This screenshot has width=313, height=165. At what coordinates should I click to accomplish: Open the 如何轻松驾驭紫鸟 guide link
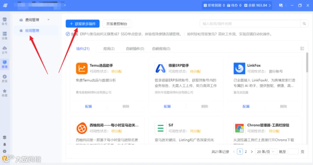(x=230, y=34)
